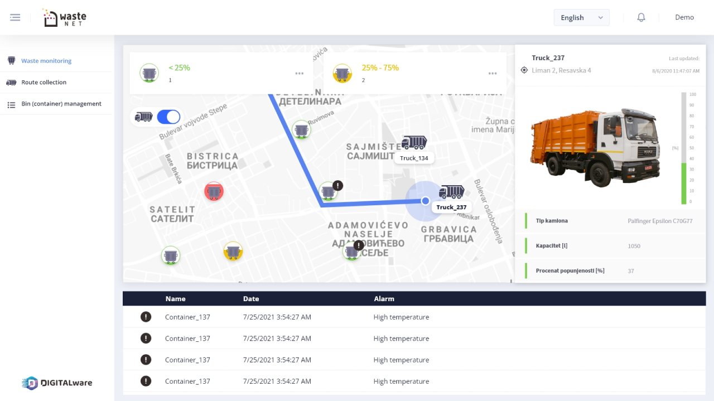Image resolution: width=714 pixels, height=401 pixels.
Task: Click the Truck_237 map label
Action: pyautogui.click(x=451, y=207)
